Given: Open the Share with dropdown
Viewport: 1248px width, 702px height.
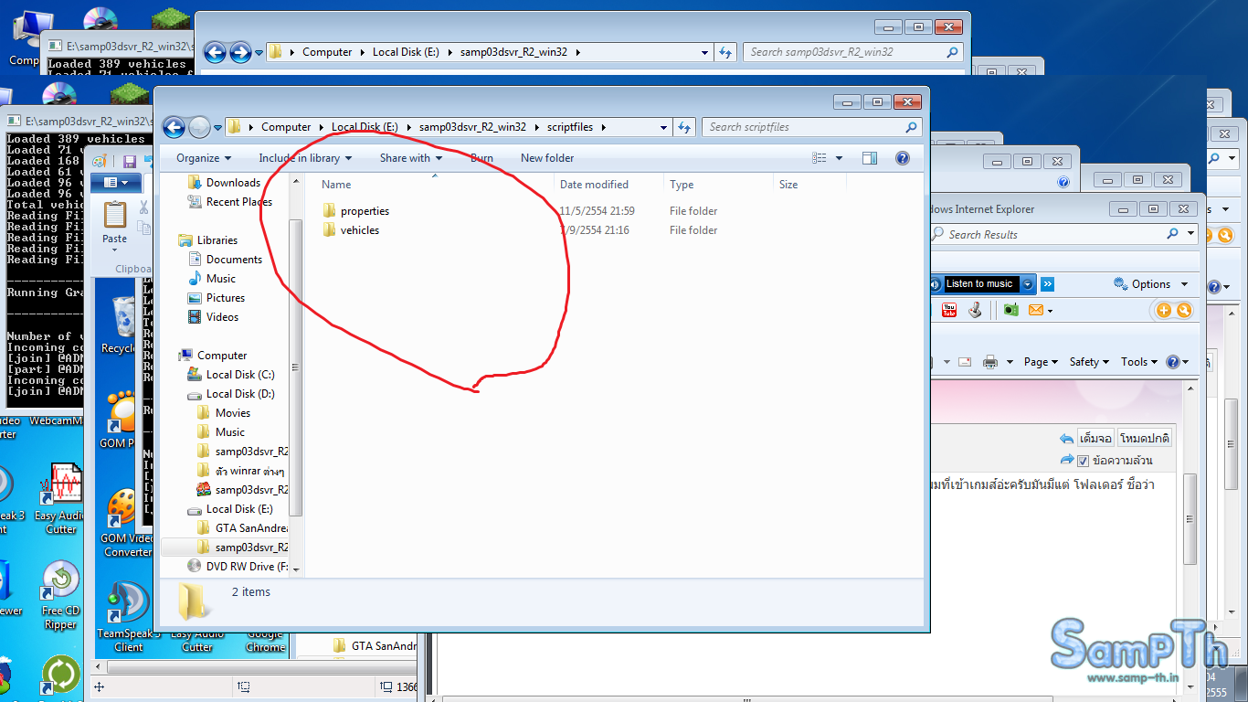Looking at the screenshot, I should click(x=410, y=158).
